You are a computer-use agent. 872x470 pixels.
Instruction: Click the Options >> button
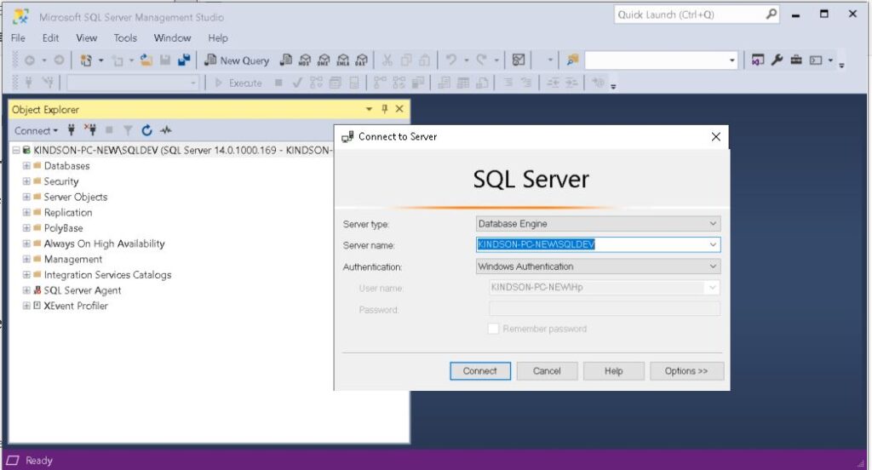pyautogui.click(x=686, y=371)
